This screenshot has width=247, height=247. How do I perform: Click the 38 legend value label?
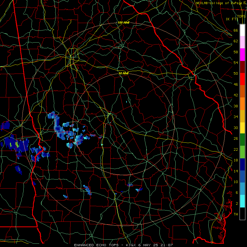click(236, 106)
